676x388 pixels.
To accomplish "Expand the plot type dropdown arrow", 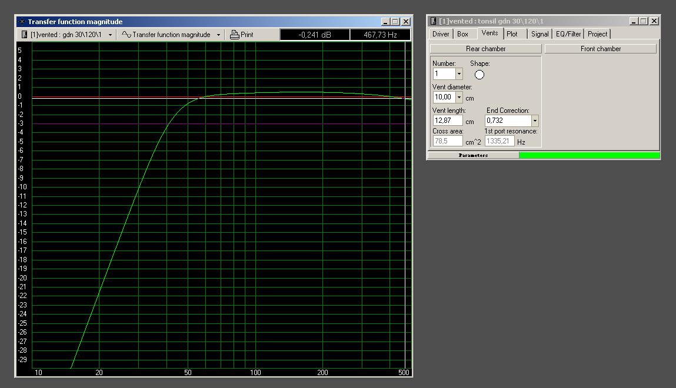I will coord(218,35).
